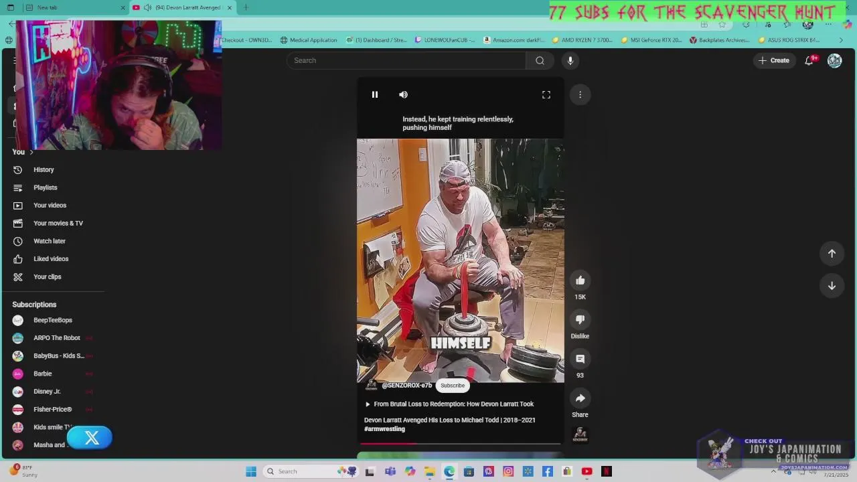Subscribe to @SENZOROX-e7b
This screenshot has width=857, height=482.
pos(453,386)
